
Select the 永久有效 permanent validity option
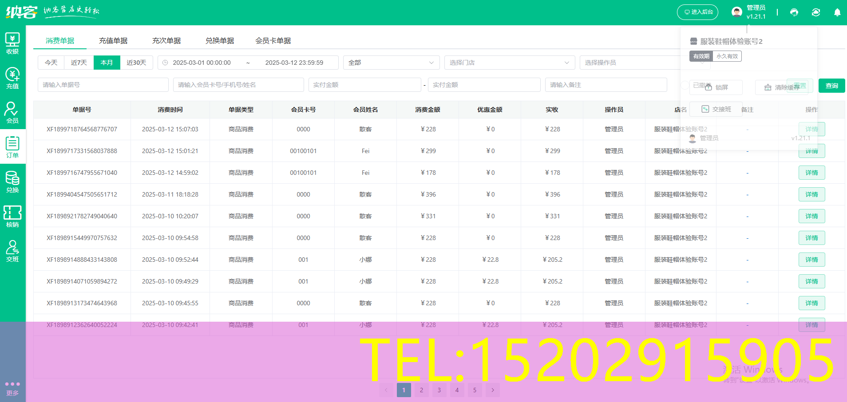coord(727,56)
